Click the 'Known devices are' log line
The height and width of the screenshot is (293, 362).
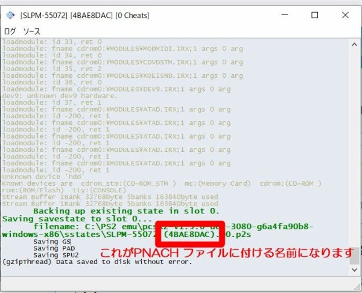point(162,184)
